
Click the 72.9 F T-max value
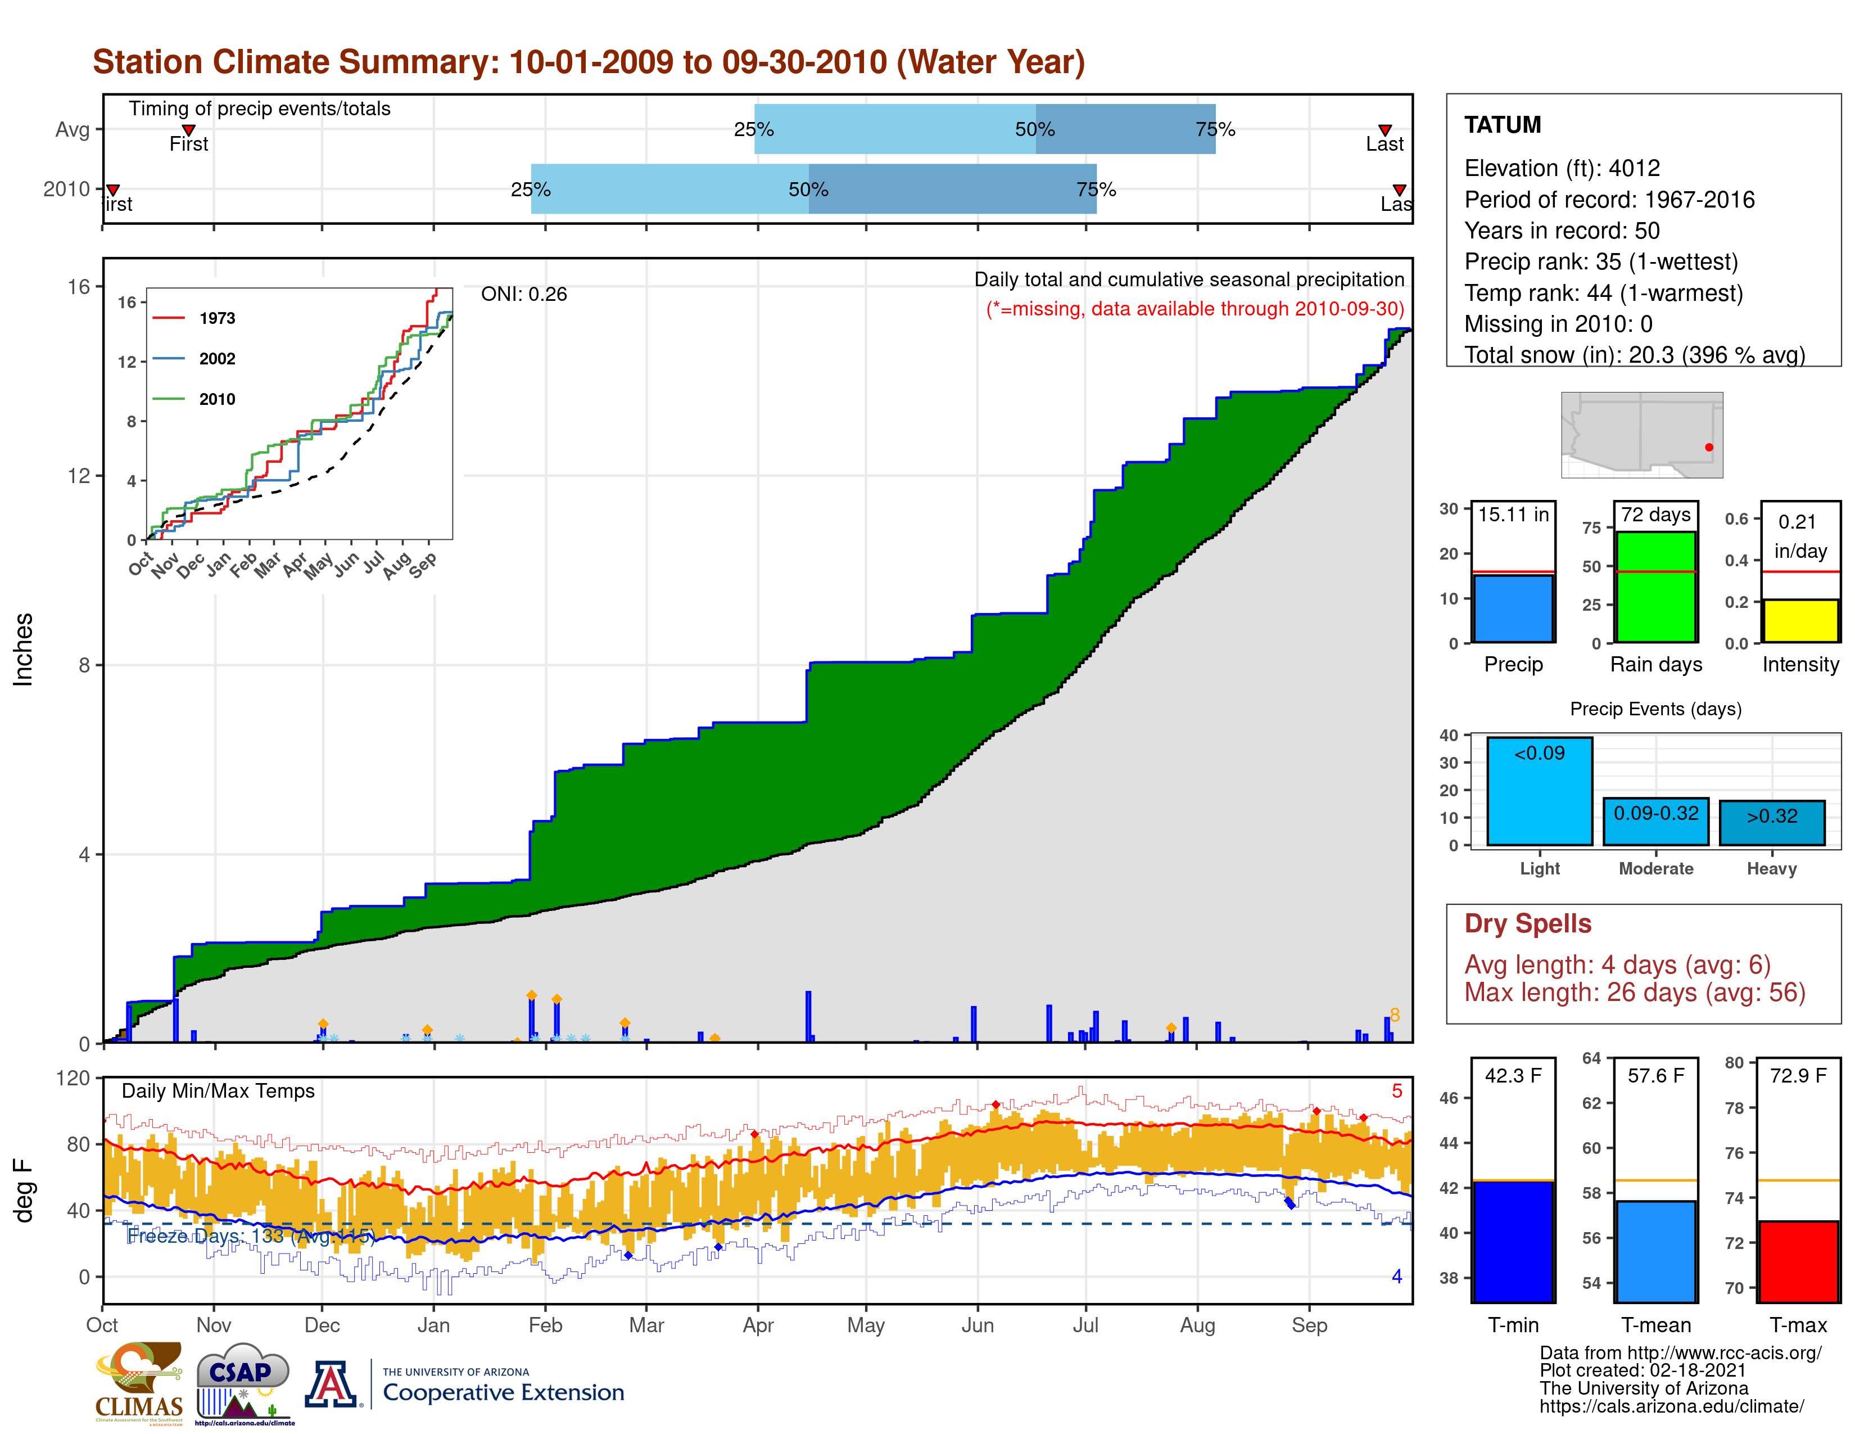click(1799, 1075)
